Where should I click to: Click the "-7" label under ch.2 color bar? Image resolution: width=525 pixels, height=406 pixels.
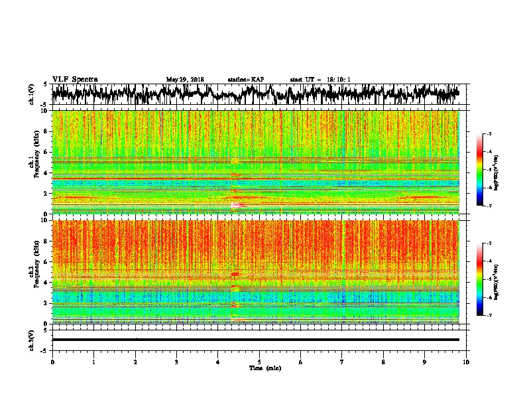[489, 315]
